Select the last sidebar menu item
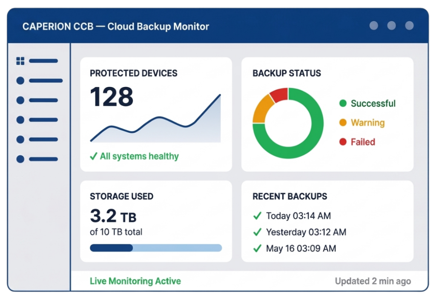The height and width of the screenshot is (305, 436). click(37, 159)
